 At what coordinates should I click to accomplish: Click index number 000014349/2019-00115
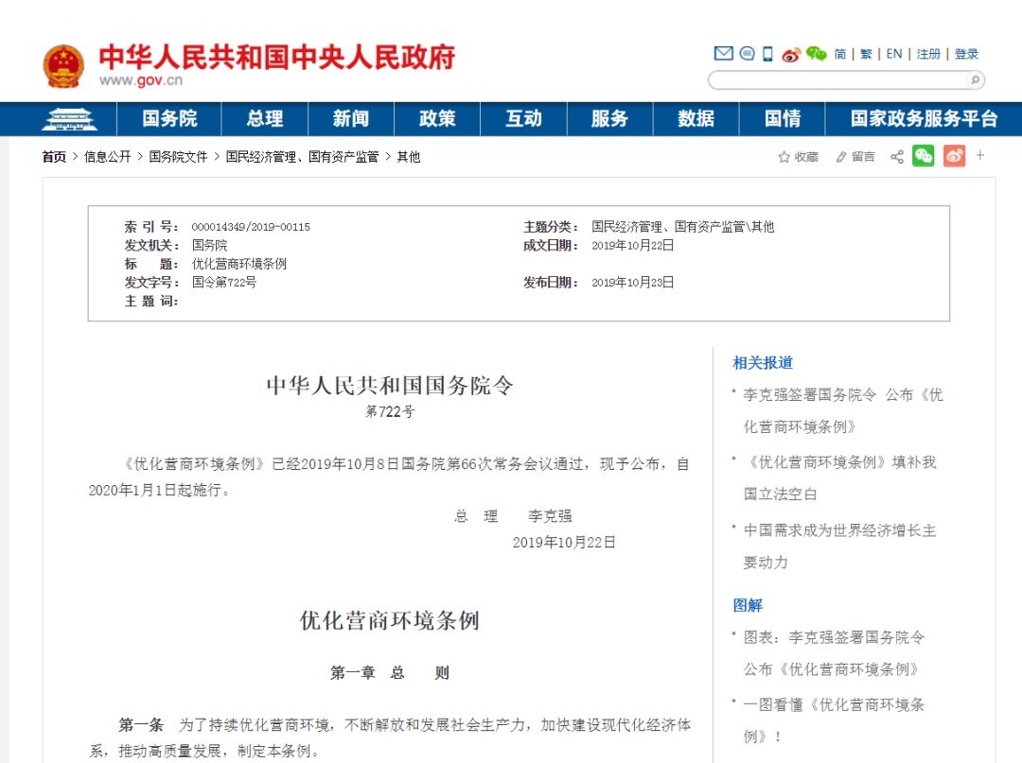tap(250, 227)
